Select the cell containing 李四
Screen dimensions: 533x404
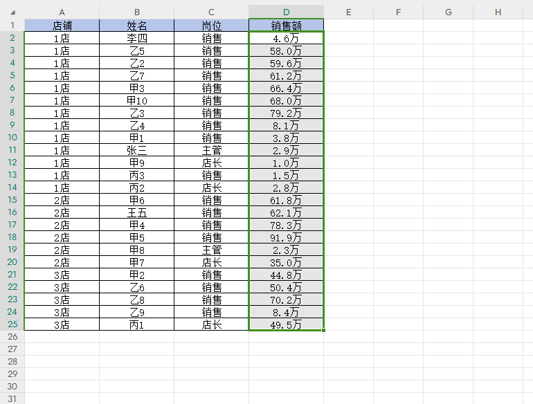click(x=136, y=38)
